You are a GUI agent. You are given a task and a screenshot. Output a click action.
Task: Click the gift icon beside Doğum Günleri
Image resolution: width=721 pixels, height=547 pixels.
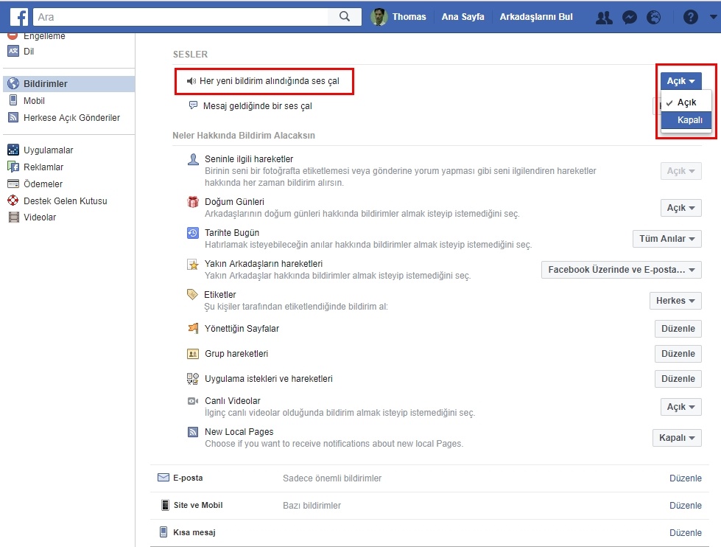tap(193, 202)
